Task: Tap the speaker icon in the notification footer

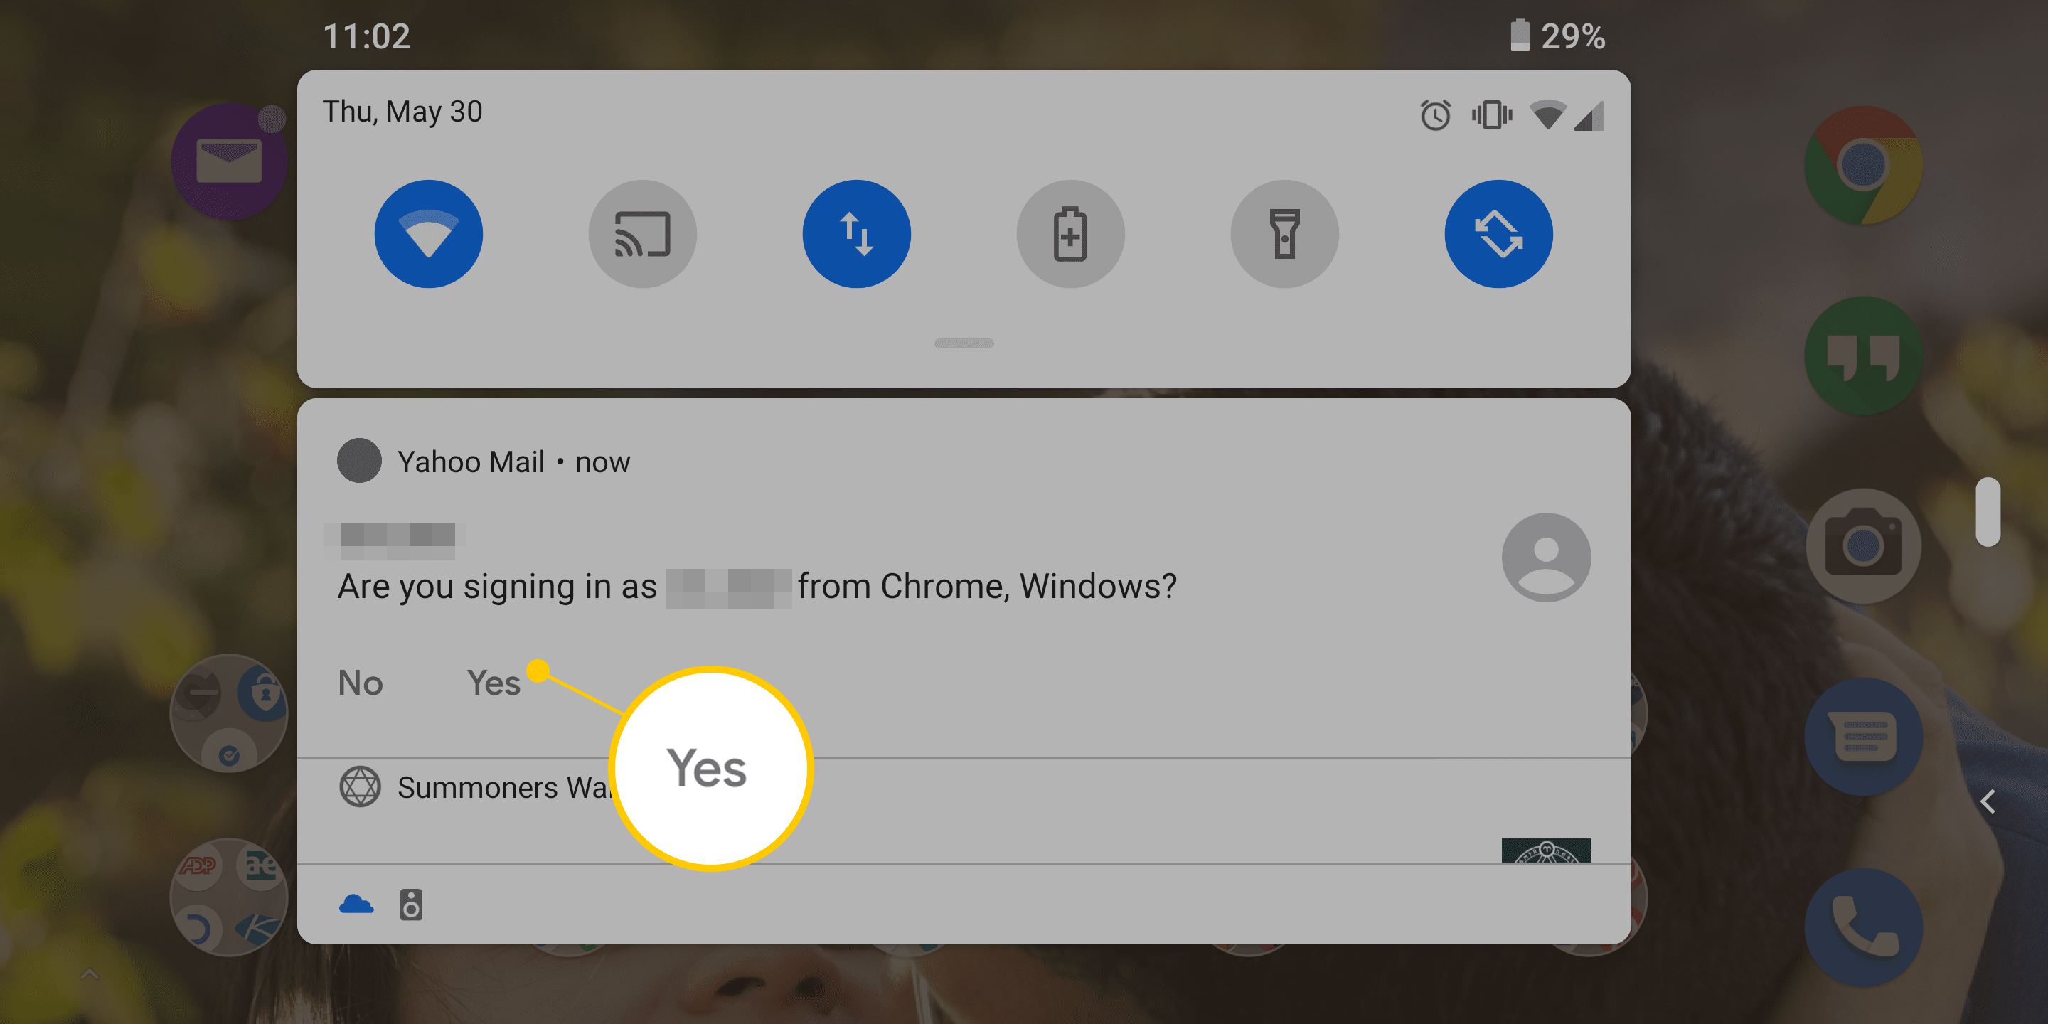Action: click(410, 905)
